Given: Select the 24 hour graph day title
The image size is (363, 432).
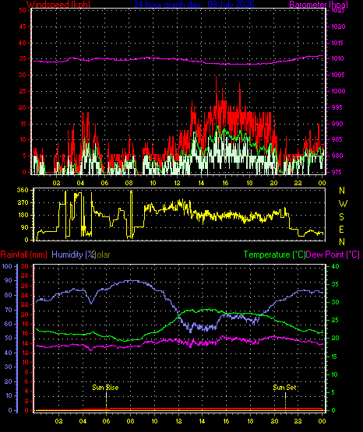Looking at the screenshot, I should [x=194, y=4].
